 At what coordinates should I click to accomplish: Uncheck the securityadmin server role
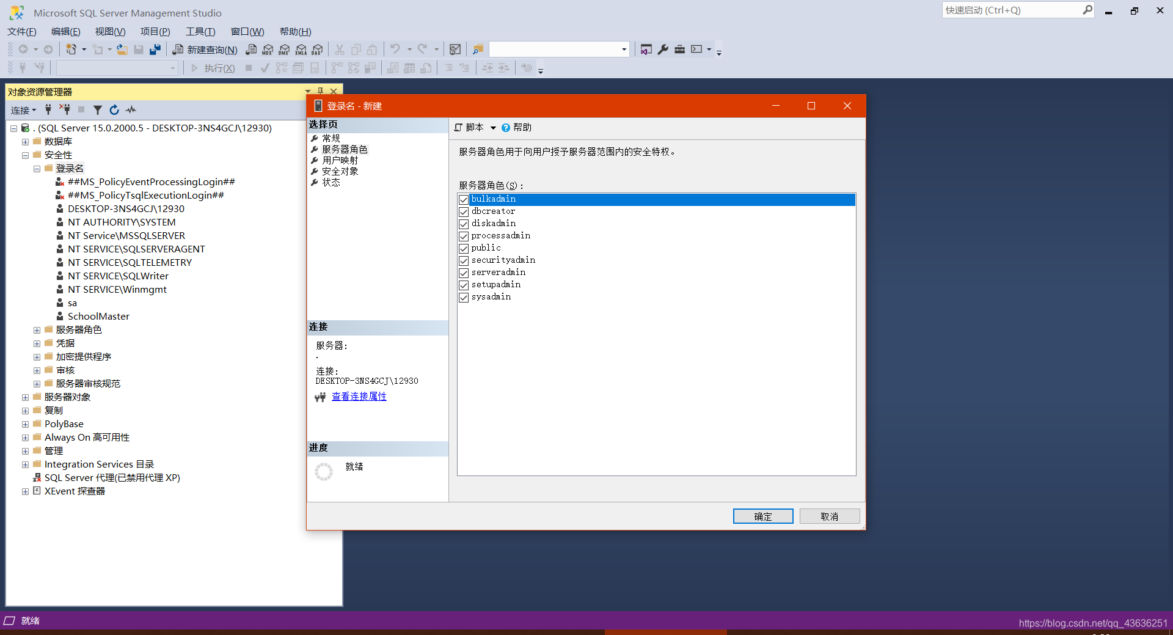point(464,261)
